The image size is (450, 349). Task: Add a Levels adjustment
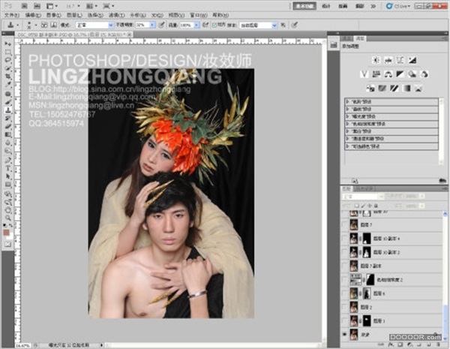click(x=388, y=60)
